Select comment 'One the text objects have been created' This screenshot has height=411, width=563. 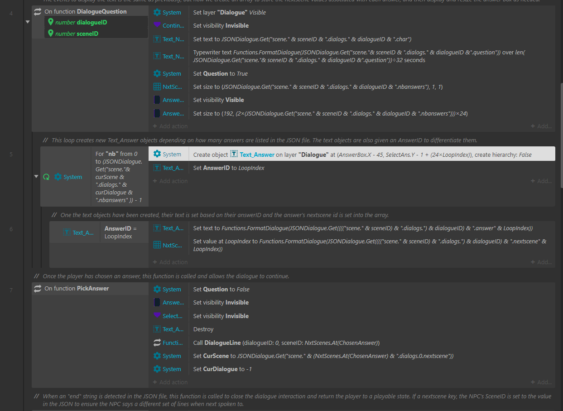(220, 215)
